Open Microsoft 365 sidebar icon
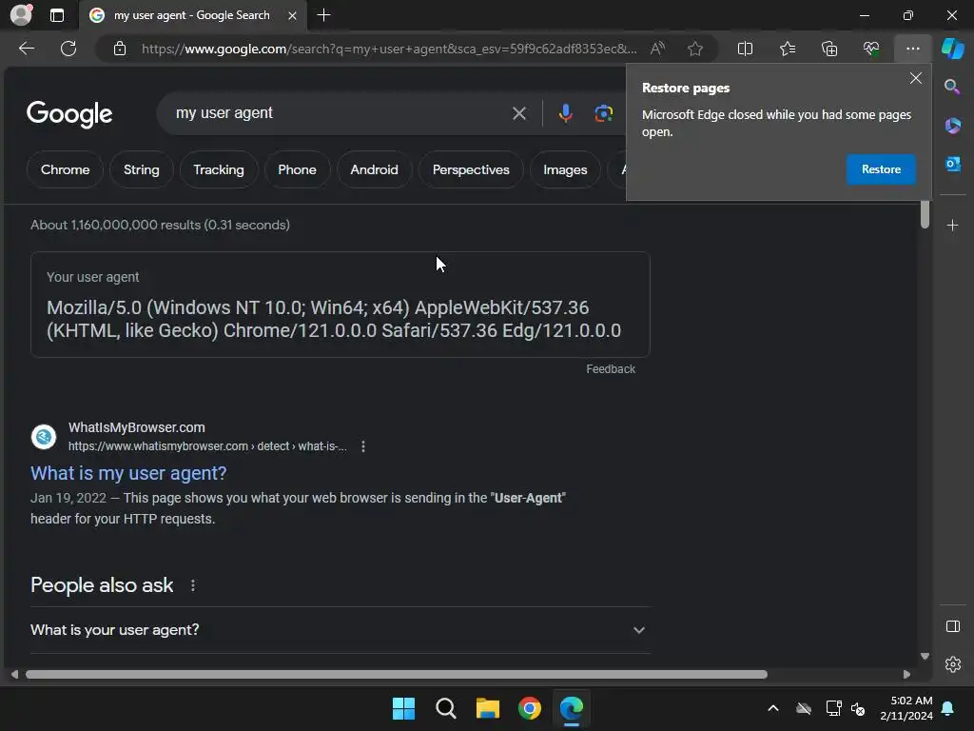 point(952,126)
